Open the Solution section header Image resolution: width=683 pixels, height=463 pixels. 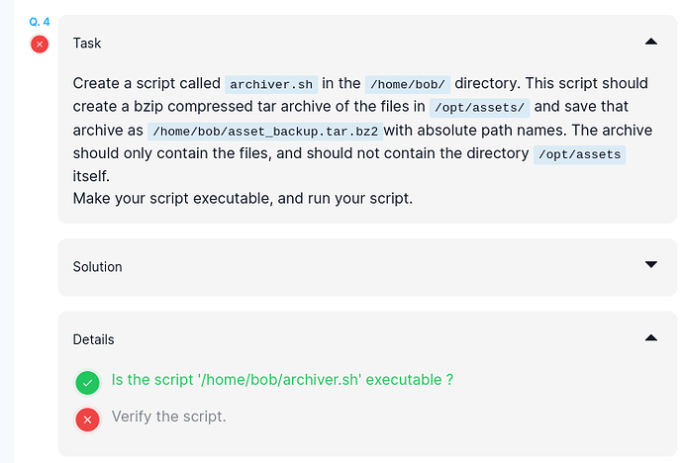click(97, 267)
